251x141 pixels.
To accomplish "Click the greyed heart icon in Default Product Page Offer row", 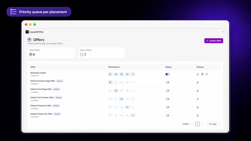I will click(x=133, y=82).
